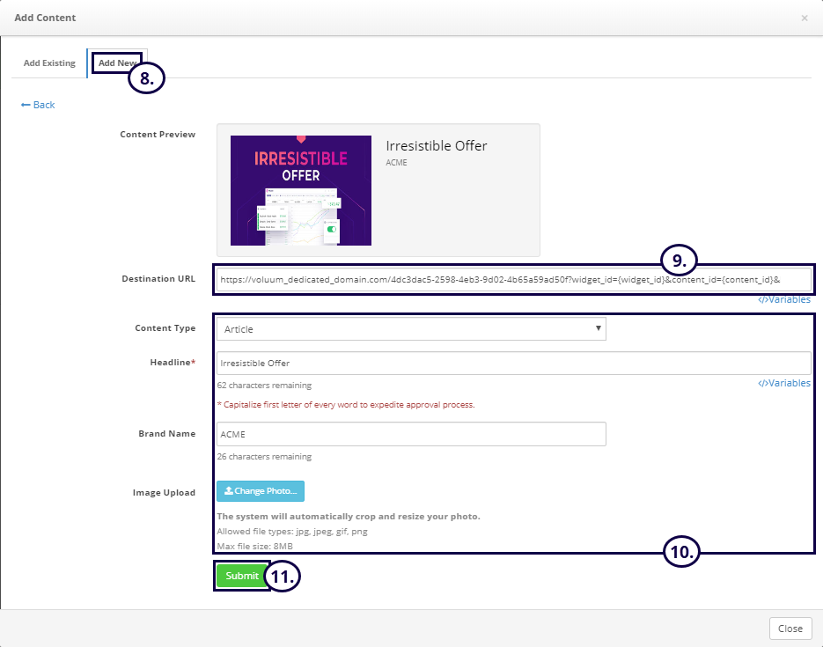Switch to the Add Existing tab
Screen dimensions: 823x647
[49, 63]
